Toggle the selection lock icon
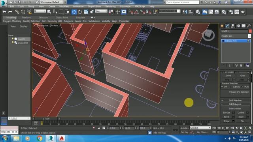Viewport: 253px width, 142px height. pyautogui.click(x=99, y=128)
